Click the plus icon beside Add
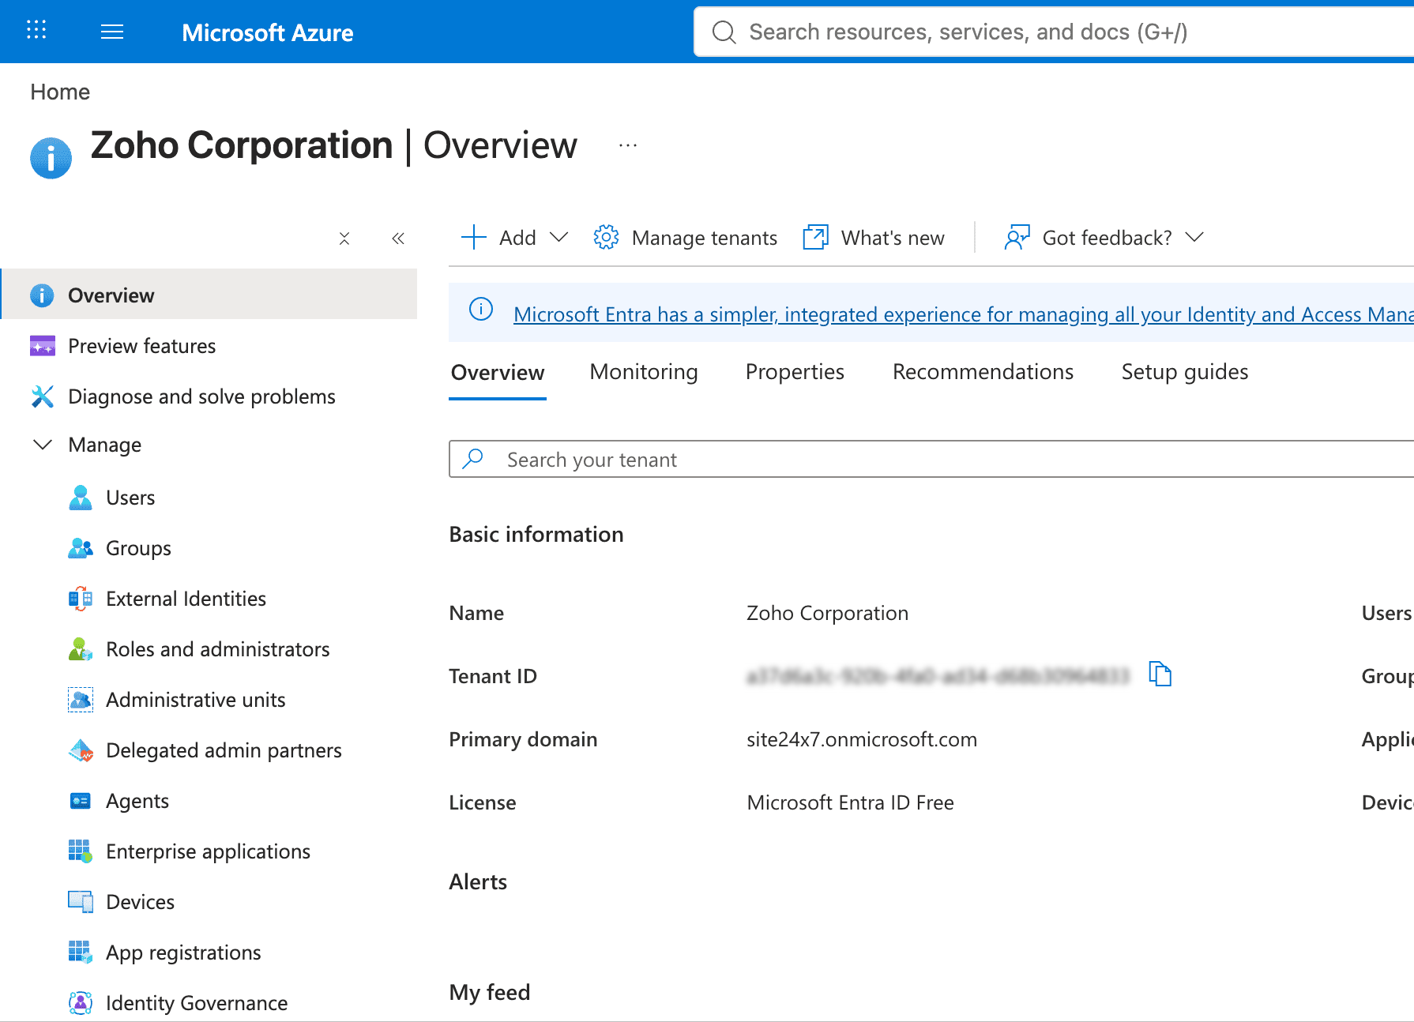 [473, 237]
